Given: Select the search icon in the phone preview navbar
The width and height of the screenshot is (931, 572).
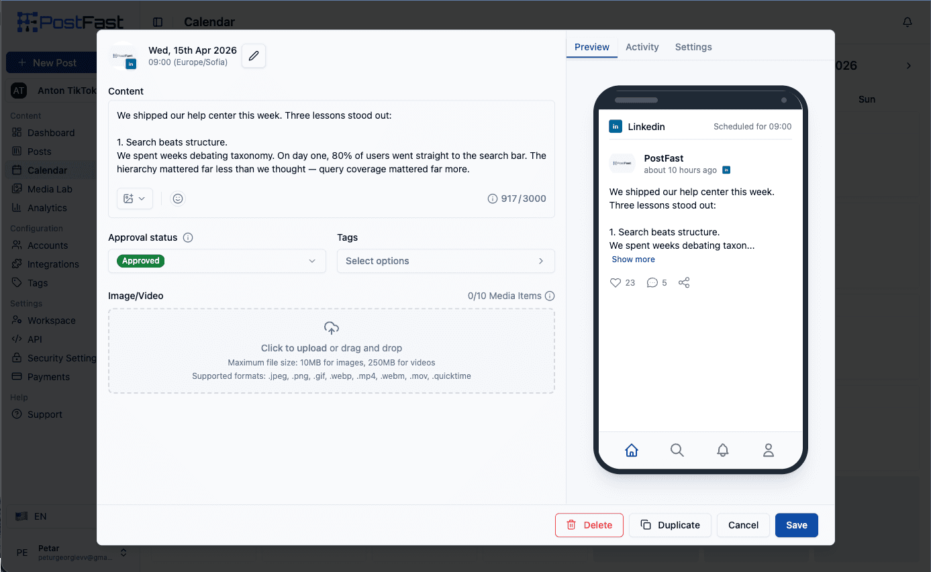Looking at the screenshot, I should point(677,450).
